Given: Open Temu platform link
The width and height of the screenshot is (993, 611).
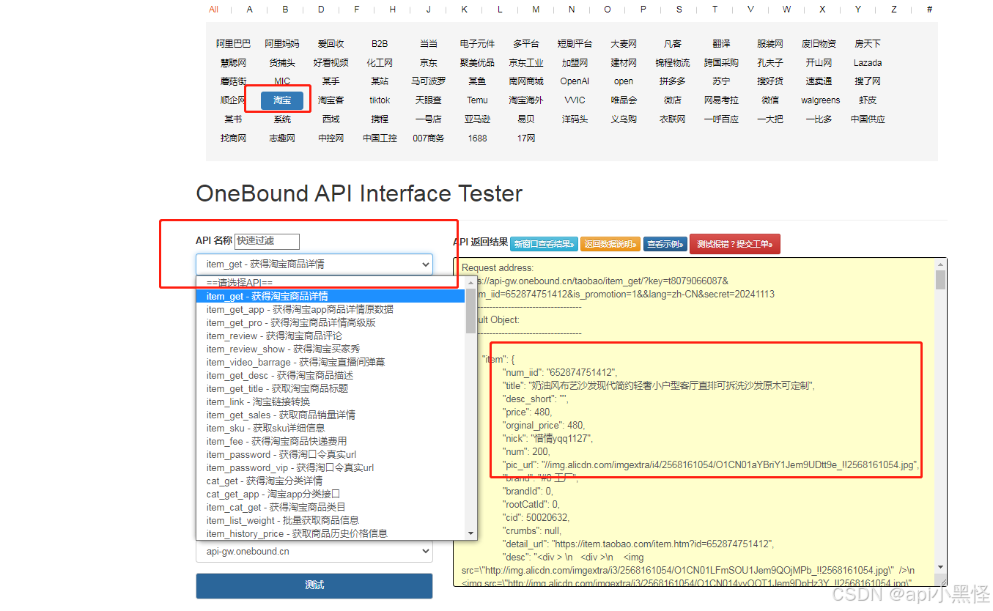Looking at the screenshot, I should pos(477,100).
